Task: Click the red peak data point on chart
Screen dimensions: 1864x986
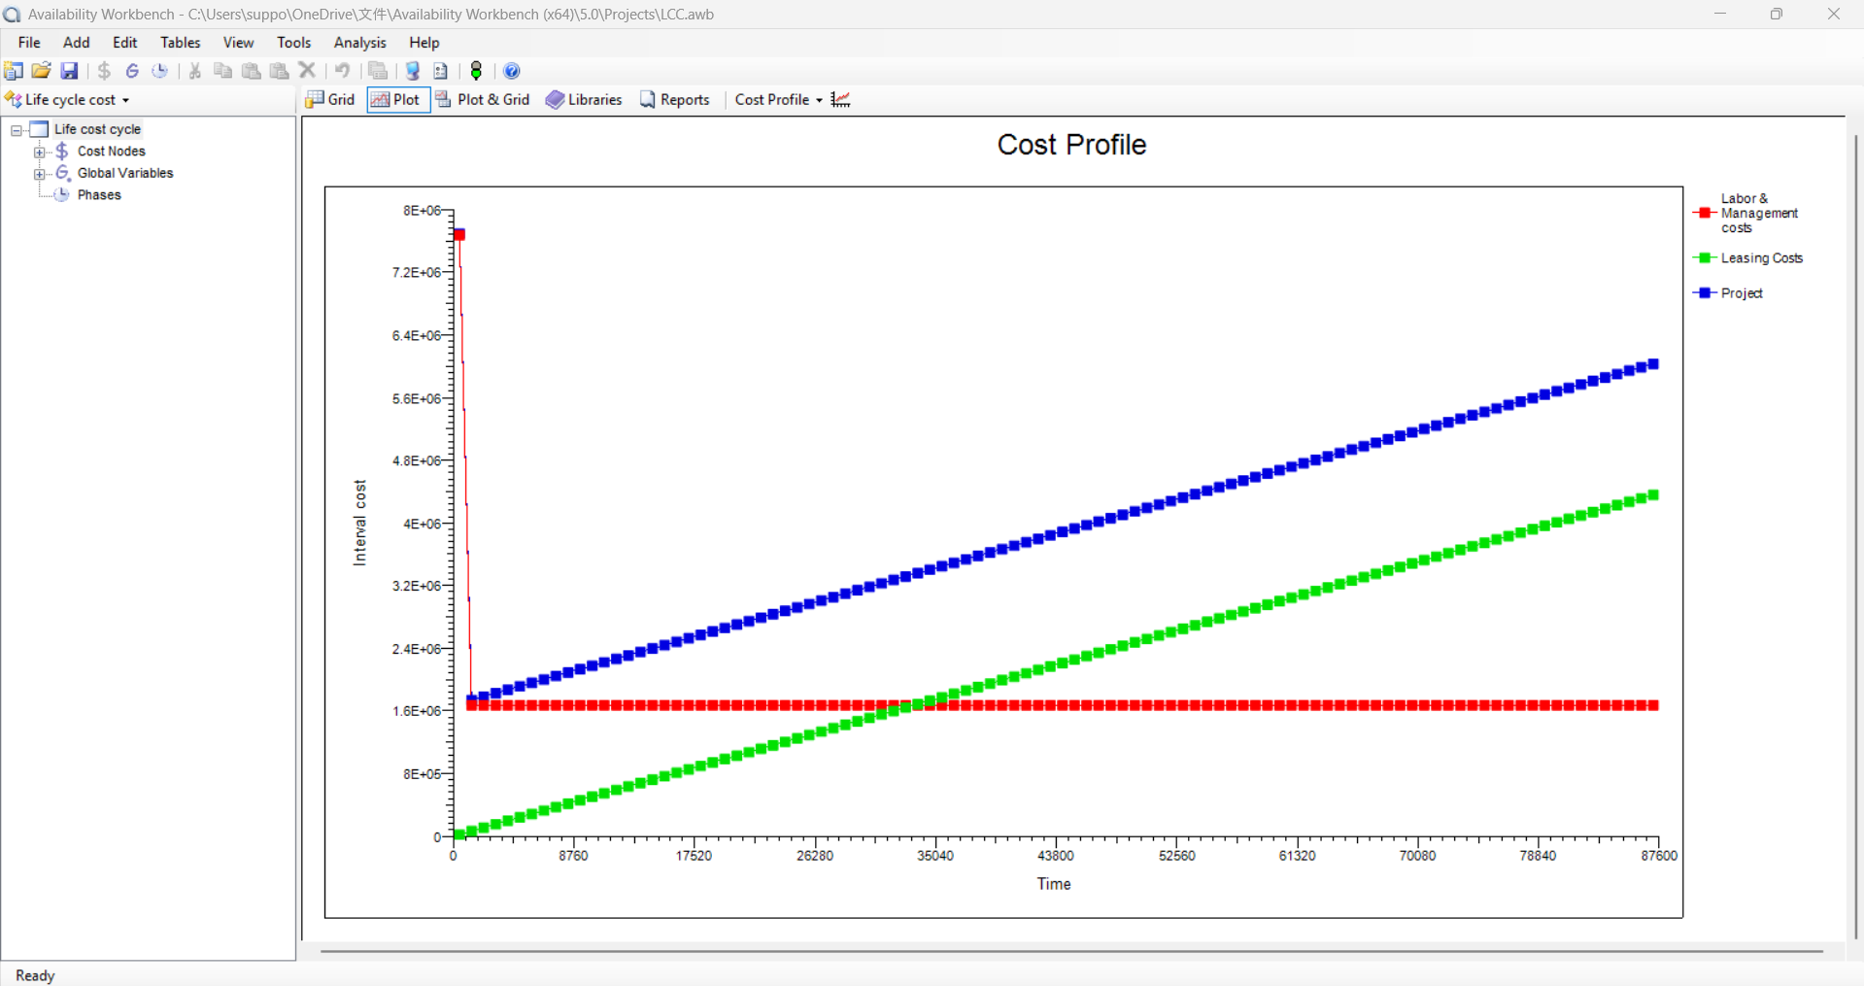Action: [x=459, y=234]
